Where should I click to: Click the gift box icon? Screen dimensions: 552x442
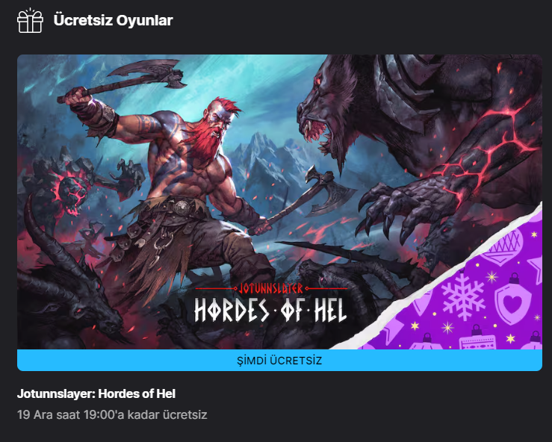30,20
